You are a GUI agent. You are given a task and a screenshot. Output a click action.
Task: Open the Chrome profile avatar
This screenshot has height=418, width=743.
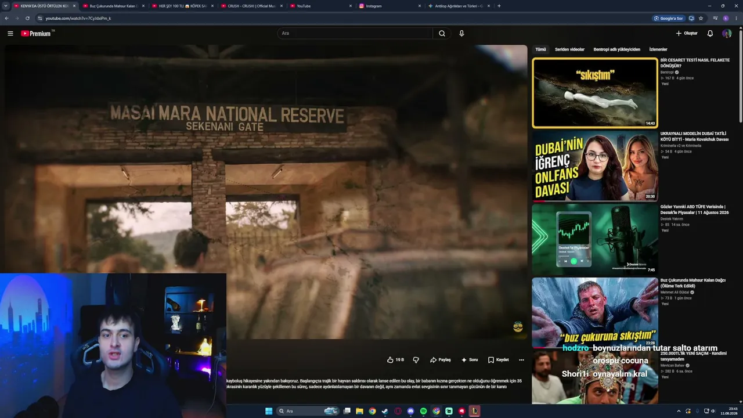tap(726, 19)
